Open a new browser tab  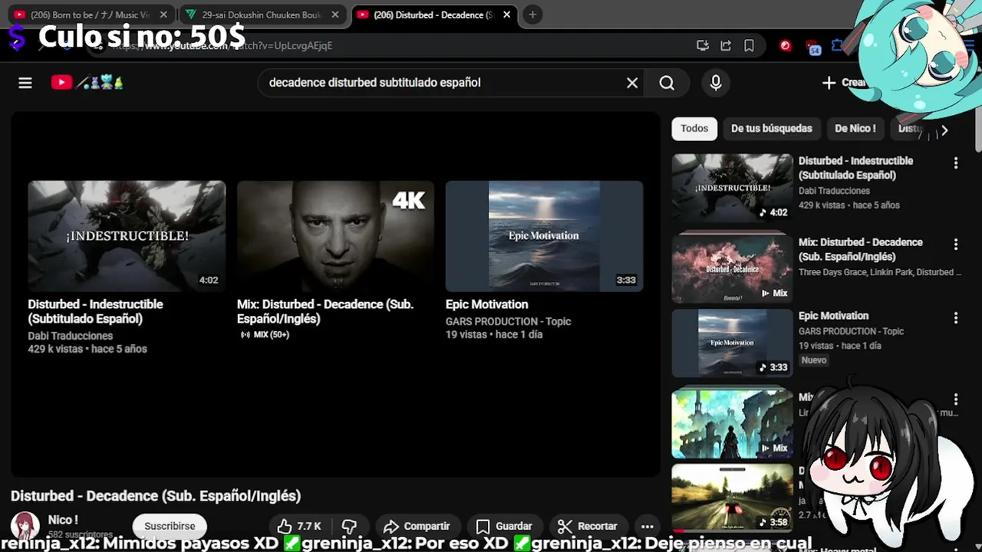click(532, 15)
